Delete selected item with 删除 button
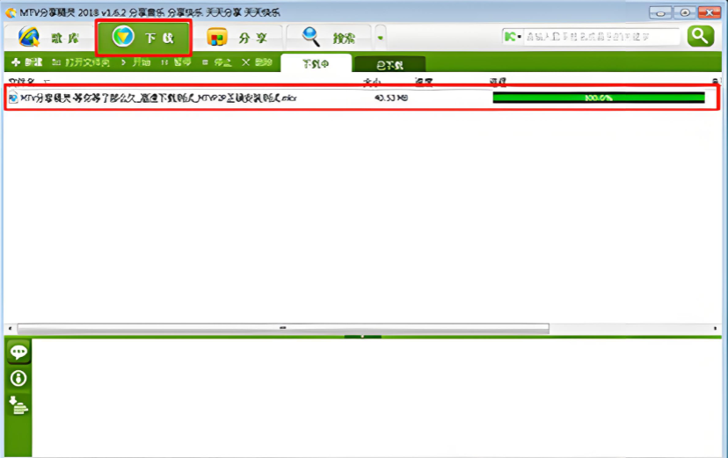This screenshot has height=458, width=728. click(x=258, y=63)
